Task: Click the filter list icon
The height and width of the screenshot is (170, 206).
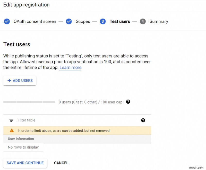Action: (11, 120)
